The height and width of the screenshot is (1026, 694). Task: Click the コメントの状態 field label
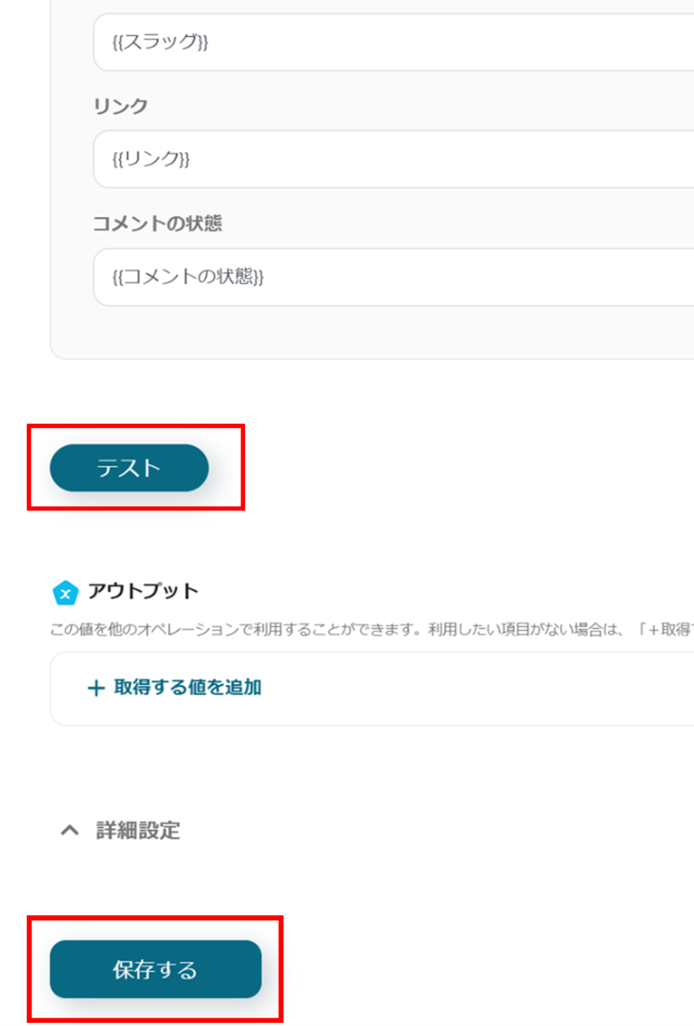[157, 223]
